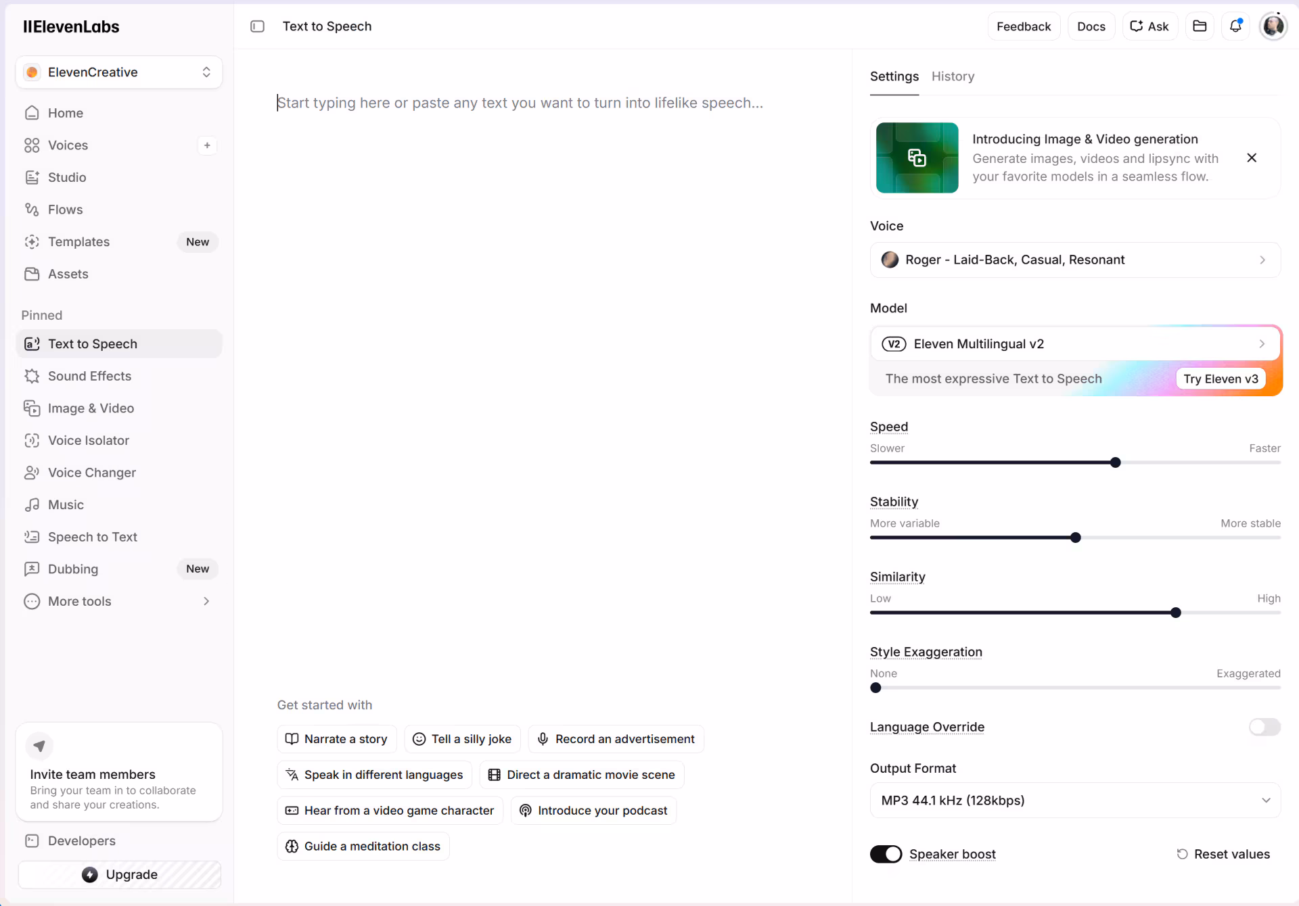Select Hear from a video game character
1299x906 pixels.
(x=390, y=810)
